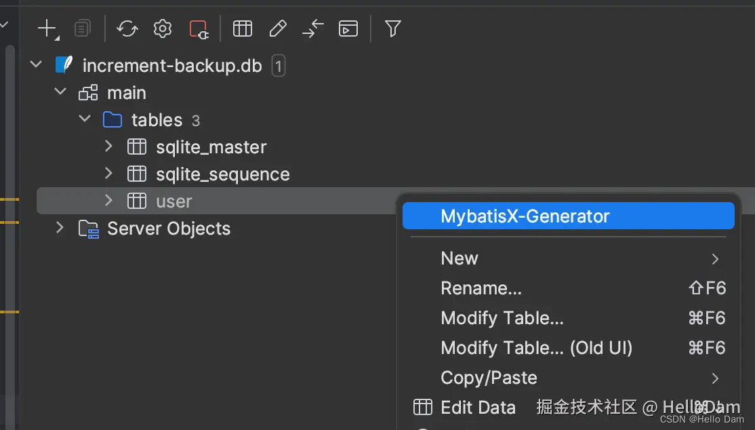Click the table editor icon in toolbar

(x=242, y=28)
